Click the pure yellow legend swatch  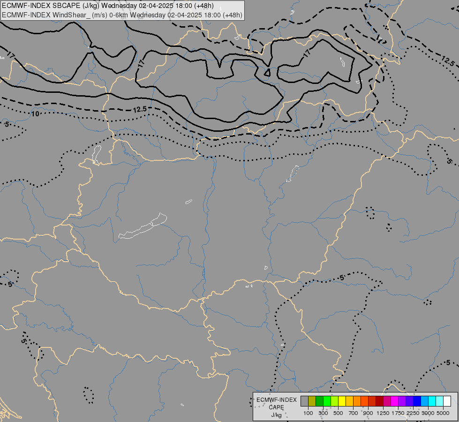342,401
